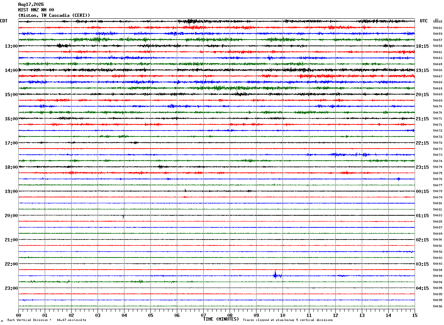The image size is (444, 325).
Task: Select DC offset value 54096
Action: [x=438, y=306]
